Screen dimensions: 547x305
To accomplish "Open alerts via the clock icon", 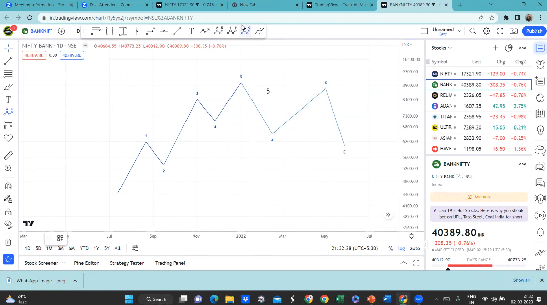I will click(540, 64).
